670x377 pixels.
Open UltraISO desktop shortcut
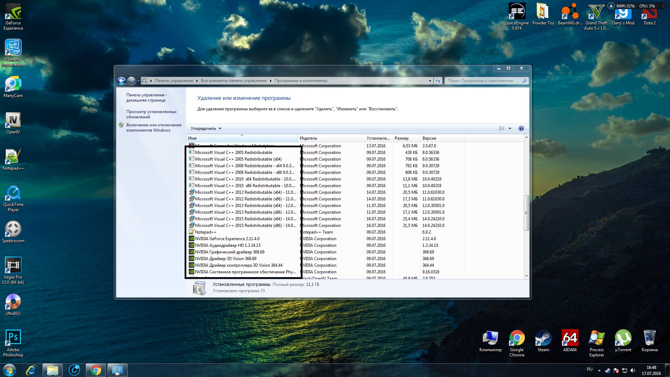click(13, 305)
